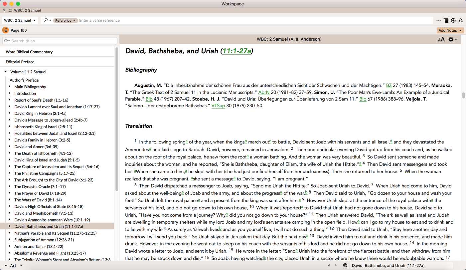This screenshot has width=466, height=270.
Task: Click the tilde link icon in the toolbar
Action: (439, 21)
